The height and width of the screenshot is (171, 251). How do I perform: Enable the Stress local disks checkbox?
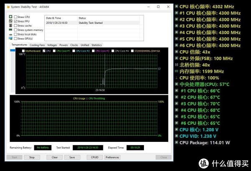point(15,34)
